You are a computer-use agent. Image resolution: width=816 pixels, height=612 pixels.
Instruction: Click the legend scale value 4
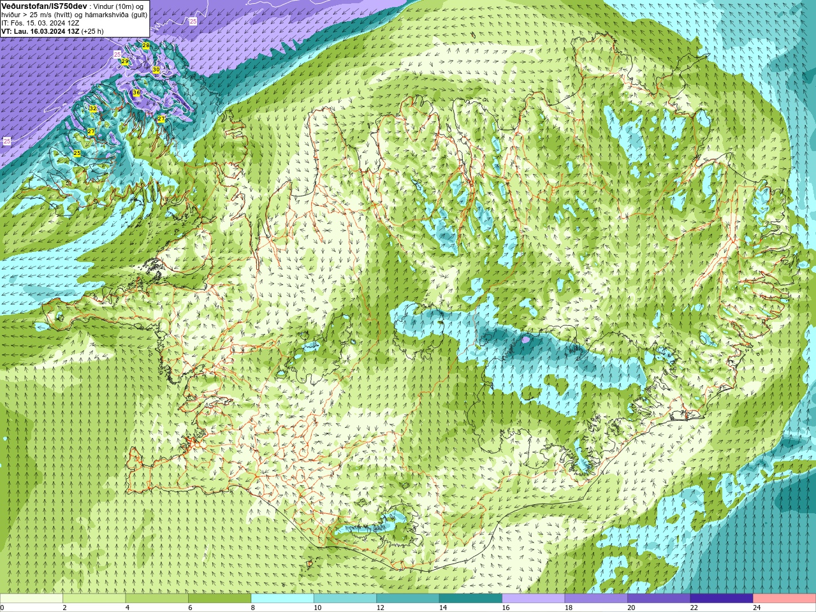click(127, 608)
